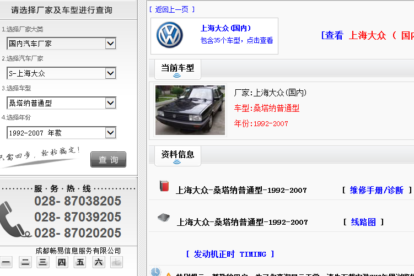Click the 返回上一页 back link

click(172, 10)
